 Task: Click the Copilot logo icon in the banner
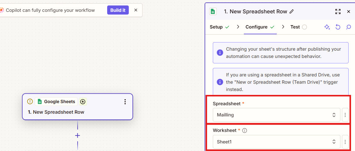pyautogui.click(x=2, y=10)
